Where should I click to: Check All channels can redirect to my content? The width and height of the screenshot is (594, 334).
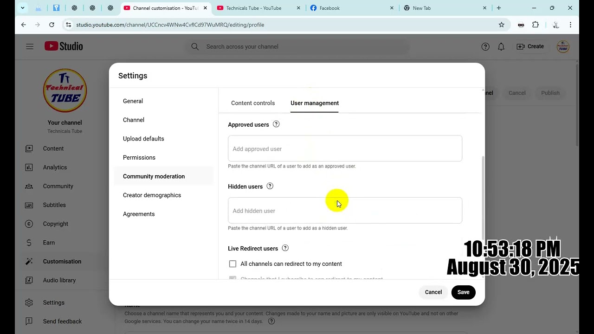coord(232,264)
